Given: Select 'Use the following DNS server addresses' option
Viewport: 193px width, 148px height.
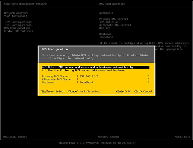Looking at the screenshot, I should coord(84,70).
